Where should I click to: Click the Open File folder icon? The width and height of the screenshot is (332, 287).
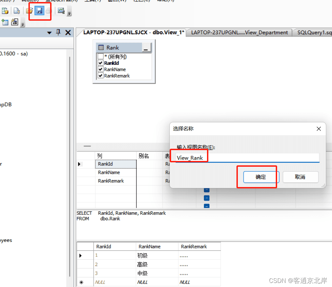(29, 11)
